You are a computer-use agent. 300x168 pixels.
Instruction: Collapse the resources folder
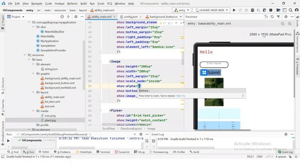click(25, 55)
